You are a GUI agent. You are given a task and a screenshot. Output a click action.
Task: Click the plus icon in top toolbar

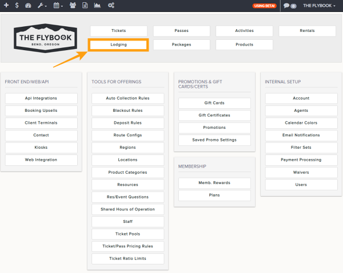[x=6, y=5]
